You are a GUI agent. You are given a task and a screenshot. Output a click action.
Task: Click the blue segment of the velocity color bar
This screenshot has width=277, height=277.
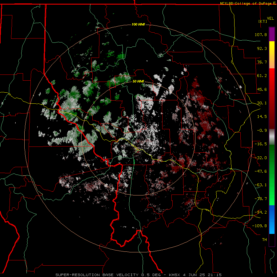272,219
